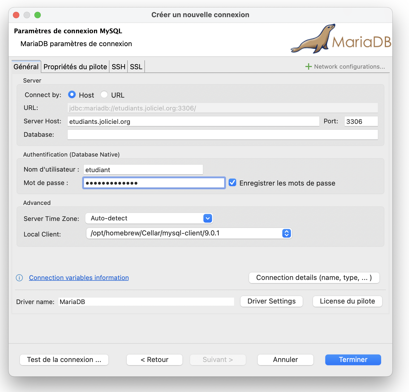This screenshot has height=392, width=409.
Task: Click the Connection details button
Action: [x=314, y=278]
